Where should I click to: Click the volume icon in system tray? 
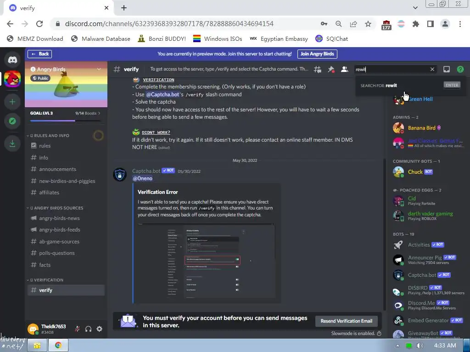point(420,346)
